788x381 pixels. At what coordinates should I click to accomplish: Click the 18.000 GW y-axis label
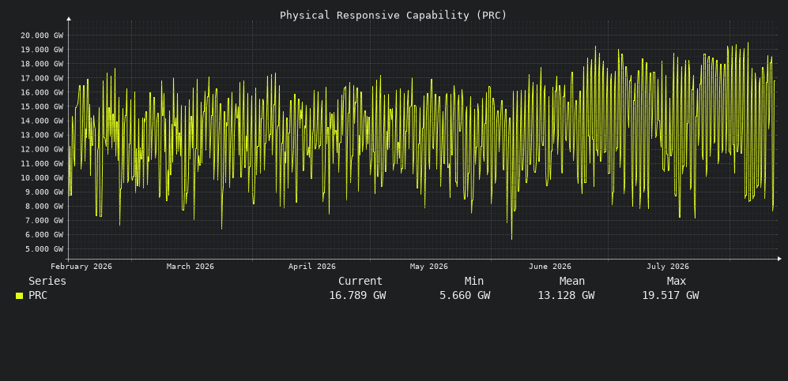coord(42,64)
